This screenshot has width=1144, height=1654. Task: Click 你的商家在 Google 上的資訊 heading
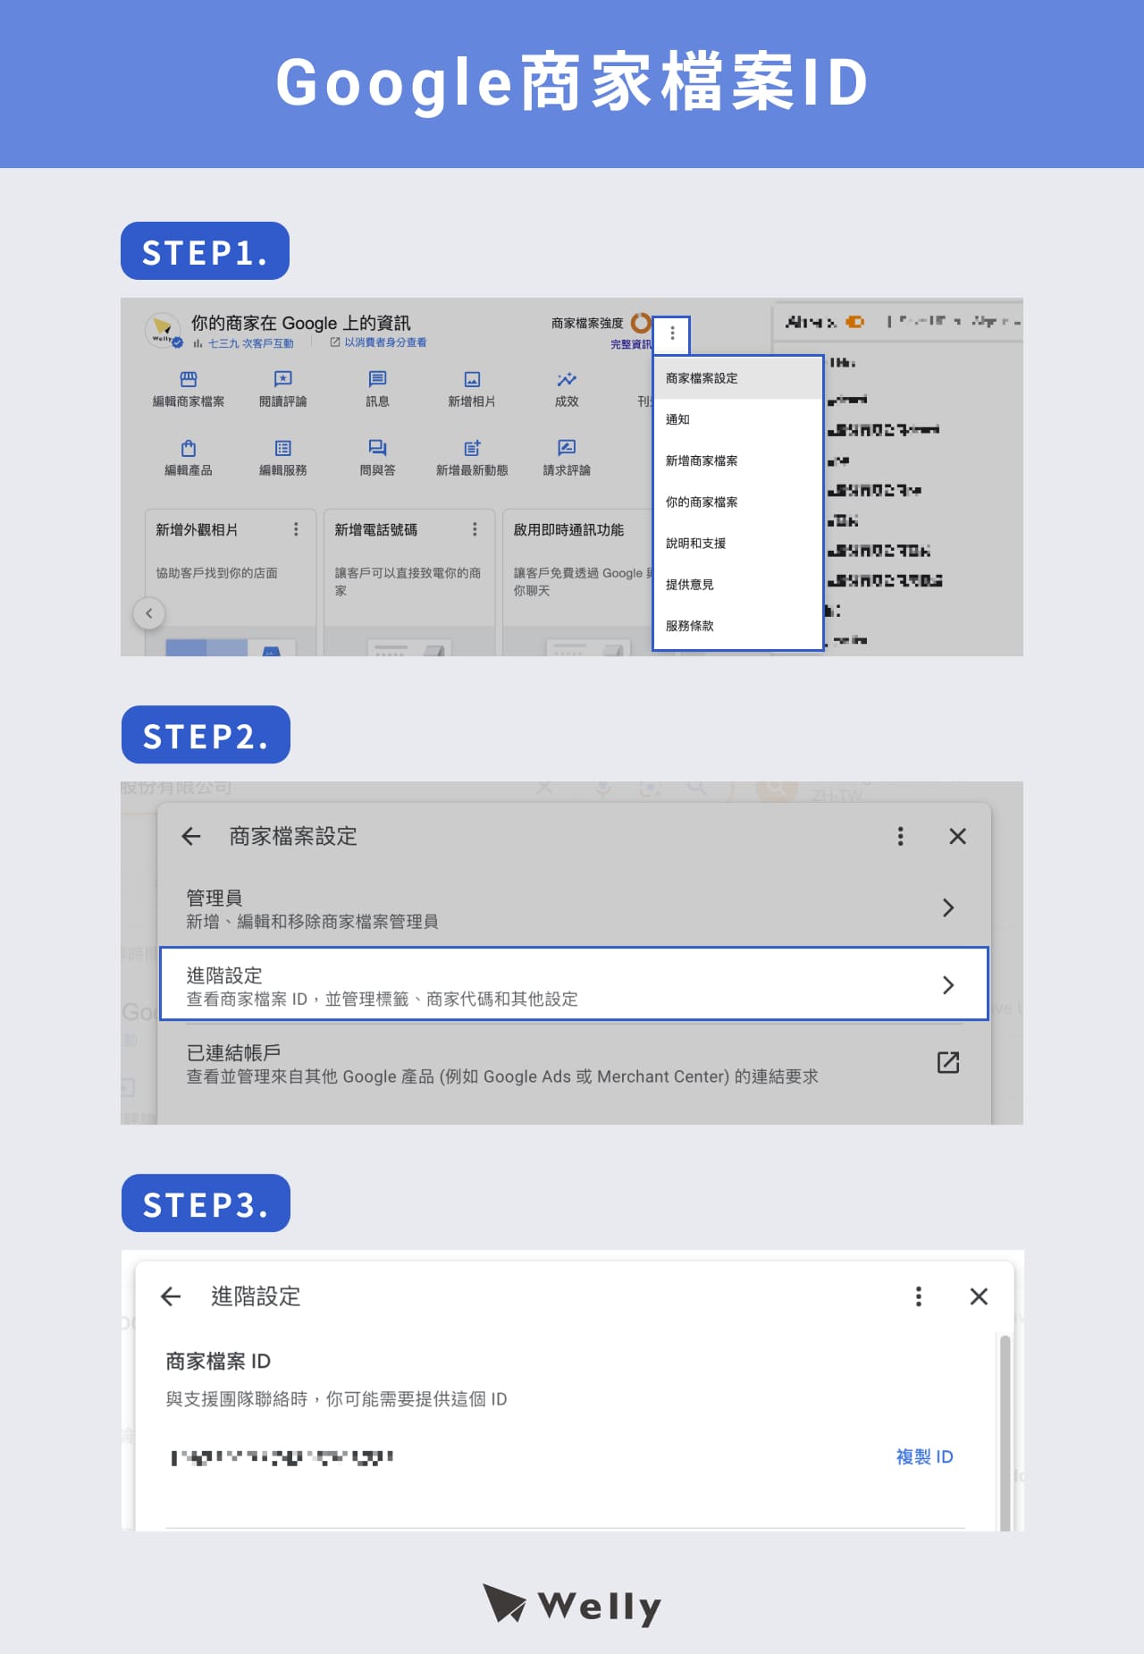pos(301,323)
